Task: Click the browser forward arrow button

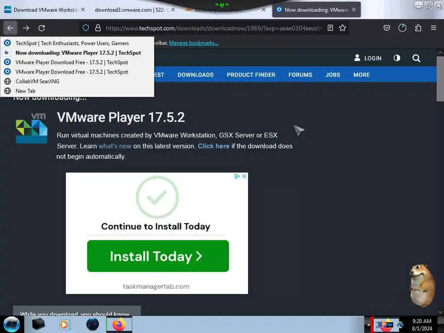Action: point(26,28)
